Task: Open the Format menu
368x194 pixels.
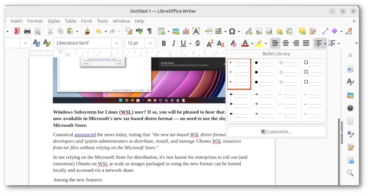Action: pyautogui.click(x=35, y=21)
